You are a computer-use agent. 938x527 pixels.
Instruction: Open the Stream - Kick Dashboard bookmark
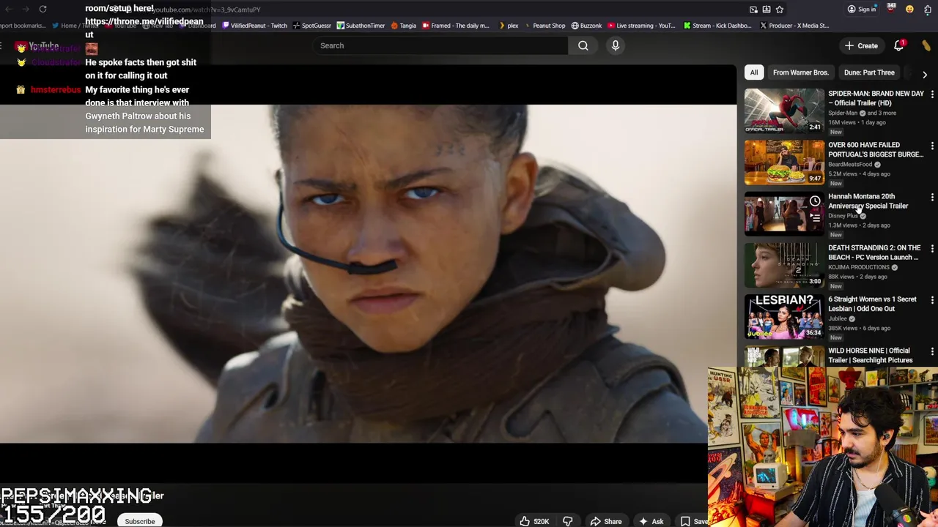pyautogui.click(x=717, y=26)
